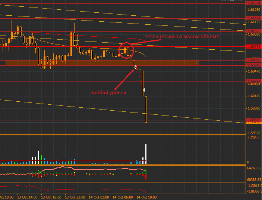This screenshot has width=262, height=200.
Task: Click the 11705.4 volume scale value
Action: coord(253,138)
